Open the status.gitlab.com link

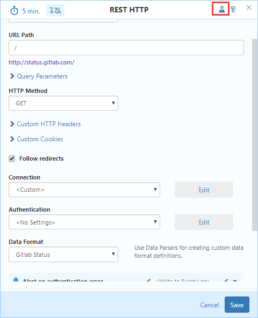point(41,62)
